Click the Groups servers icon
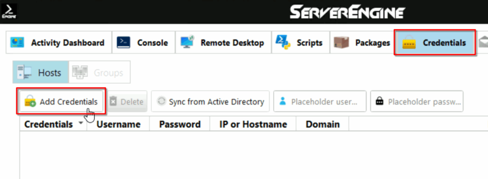Screen dimensions: 488x179 pyautogui.click(x=80, y=72)
